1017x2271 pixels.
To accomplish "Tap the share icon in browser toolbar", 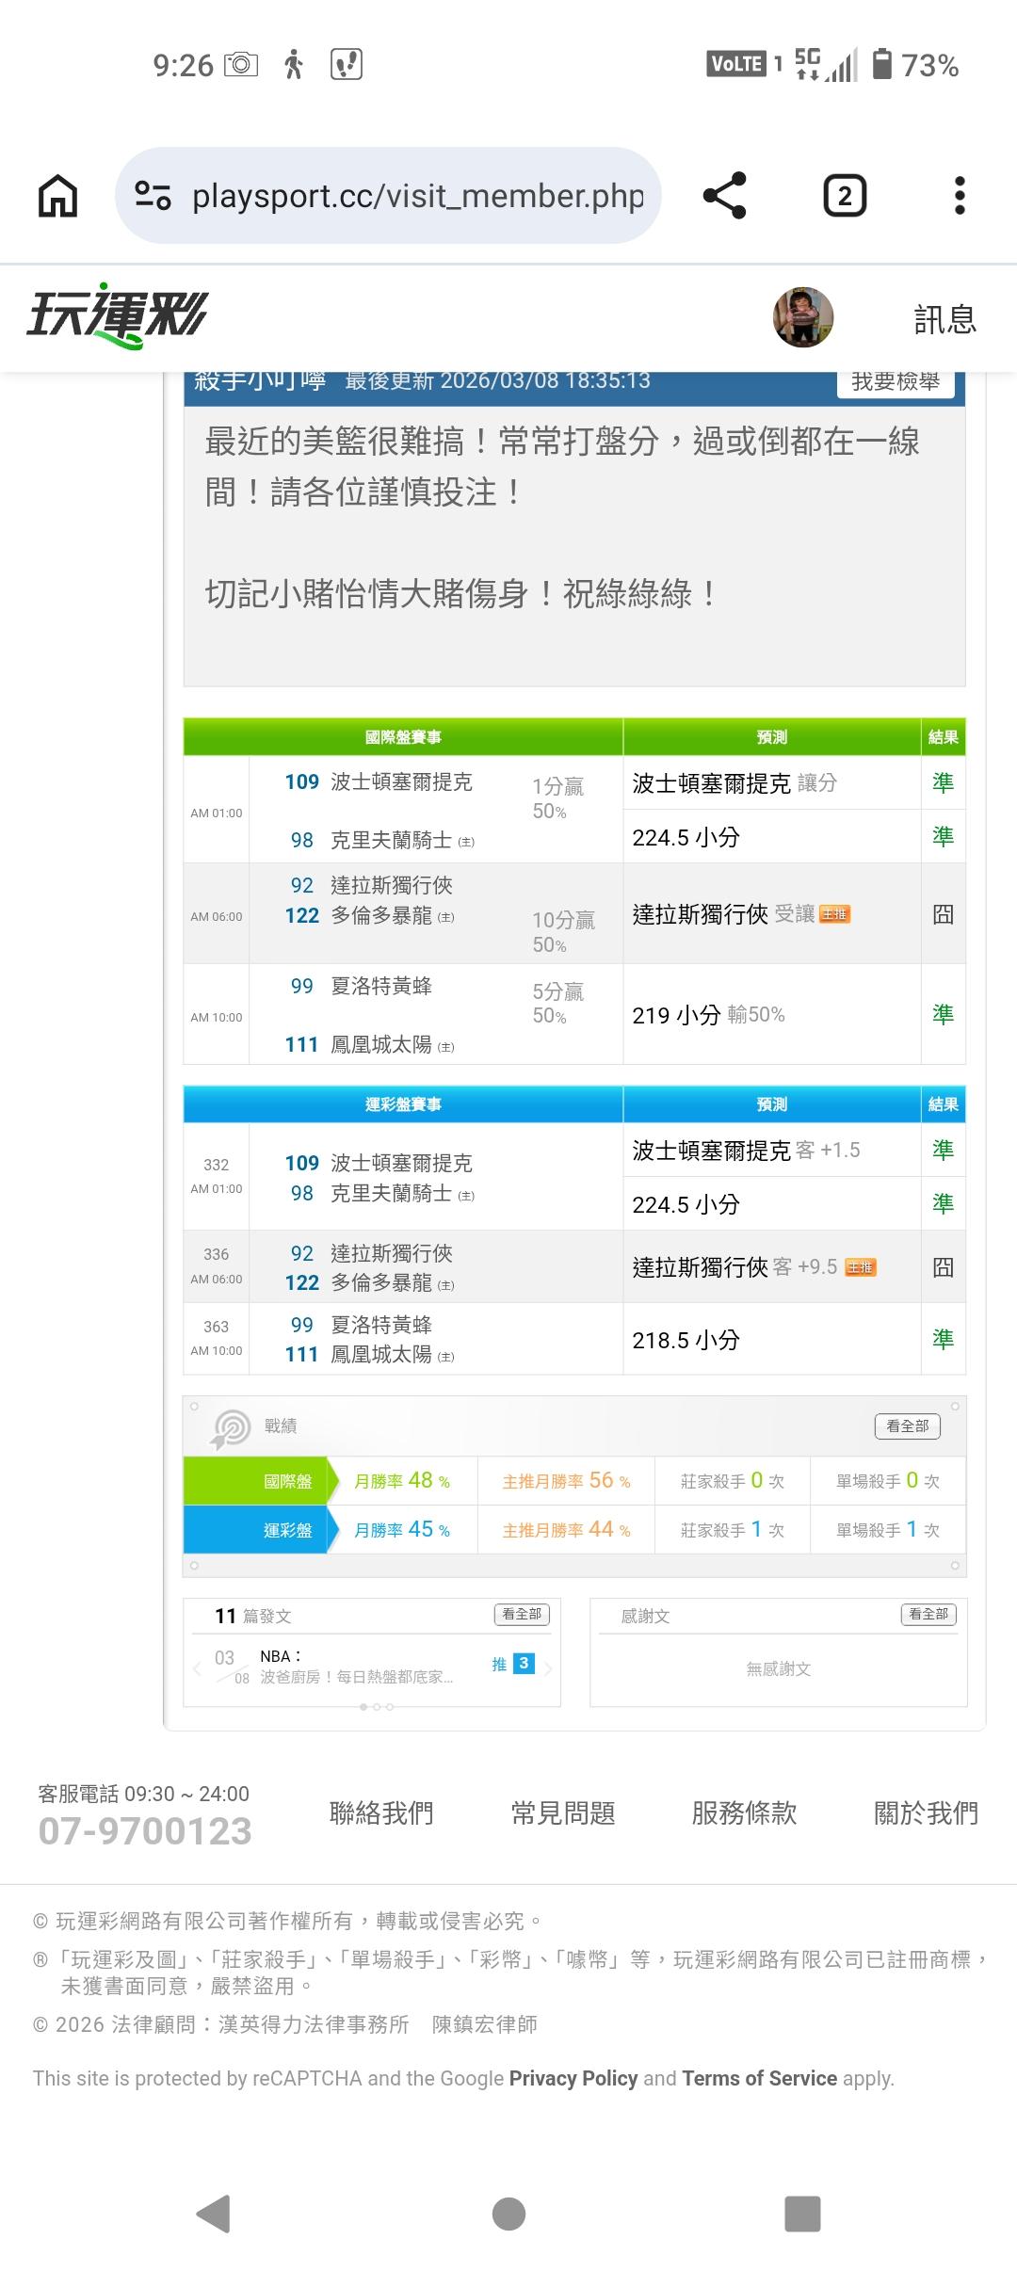I will coord(724,196).
